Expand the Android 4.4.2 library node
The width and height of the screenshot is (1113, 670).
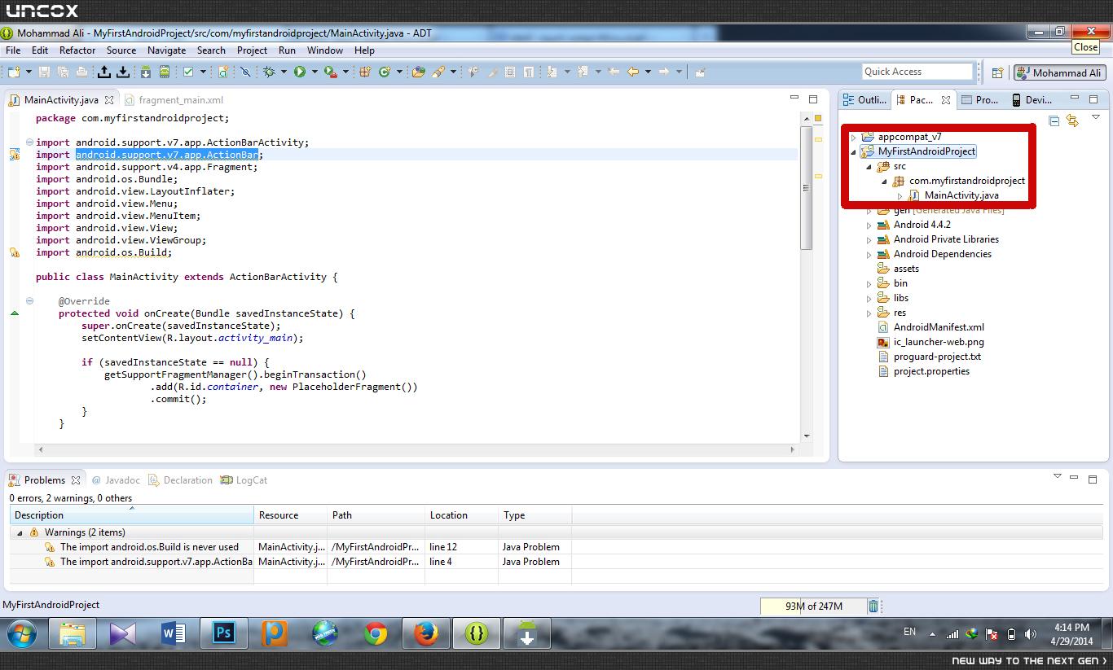[869, 226]
